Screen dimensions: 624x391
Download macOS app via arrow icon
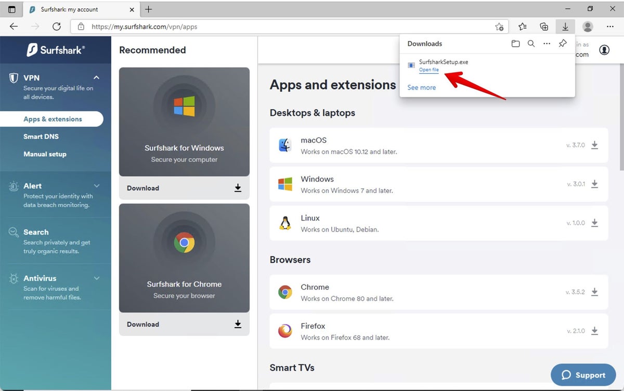click(x=594, y=145)
